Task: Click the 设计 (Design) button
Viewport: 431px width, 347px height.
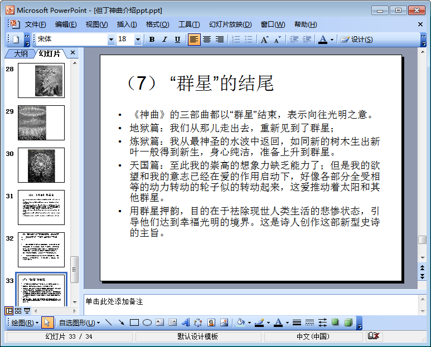Action: coord(357,40)
